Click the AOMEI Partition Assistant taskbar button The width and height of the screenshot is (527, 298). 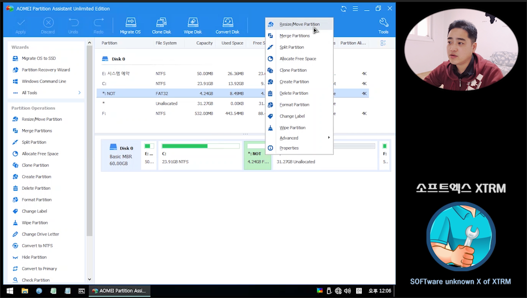119,291
